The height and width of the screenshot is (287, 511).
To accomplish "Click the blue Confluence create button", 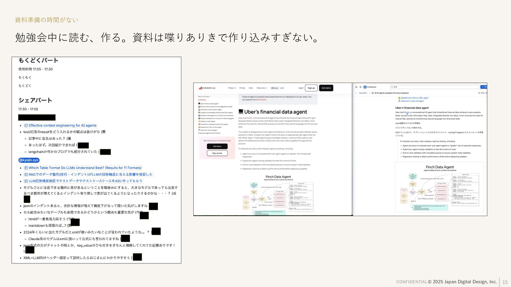I will [x=484, y=87].
